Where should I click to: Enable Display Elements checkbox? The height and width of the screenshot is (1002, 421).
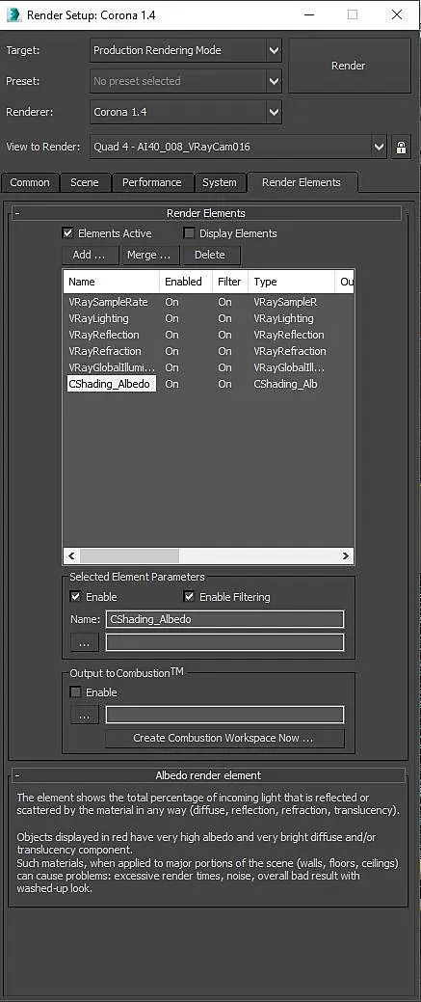pos(189,233)
